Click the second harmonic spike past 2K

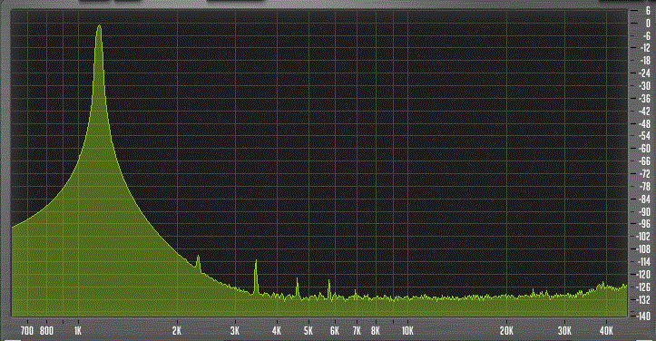(199, 261)
